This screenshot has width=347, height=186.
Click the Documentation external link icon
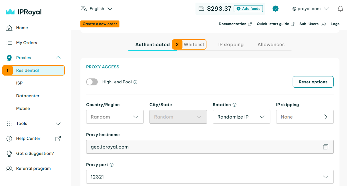click(x=250, y=24)
